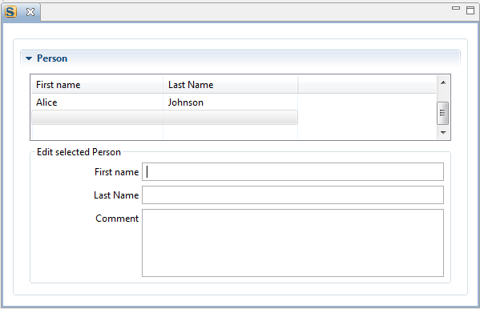Minimize the editor view panel
480x309 pixels.
[x=456, y=8]
